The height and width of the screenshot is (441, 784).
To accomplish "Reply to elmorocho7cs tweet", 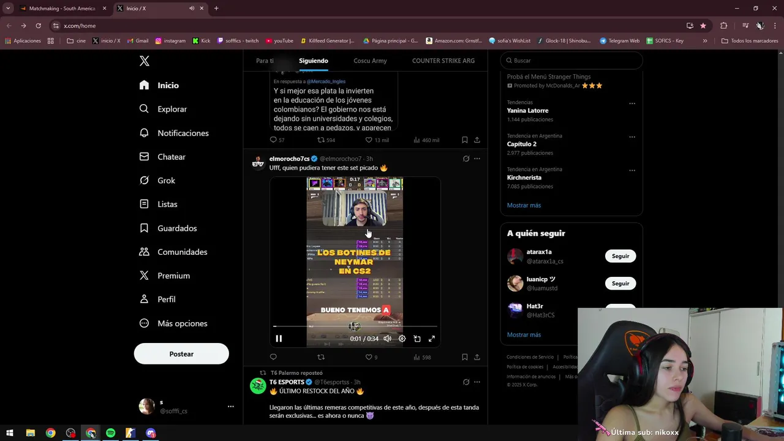I will coord(273,357).
